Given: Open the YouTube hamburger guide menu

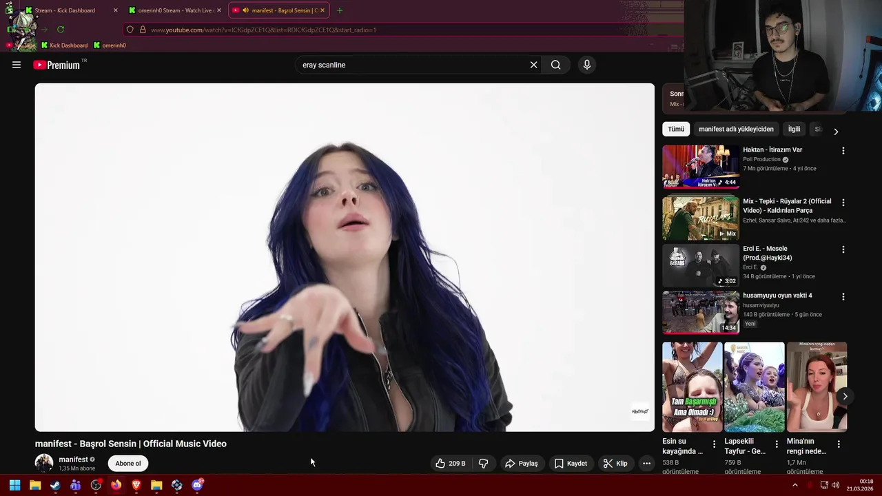Looking at the screenshot, I should pyautogui.click(x=17, y=65).
